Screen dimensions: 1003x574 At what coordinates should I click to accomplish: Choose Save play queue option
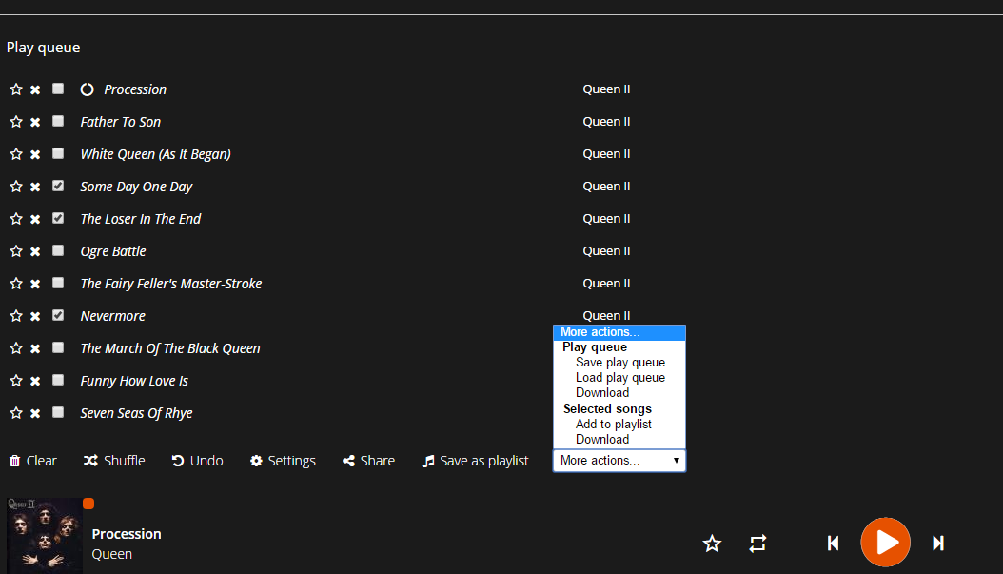pyautogui.click(x=619, y=362)
